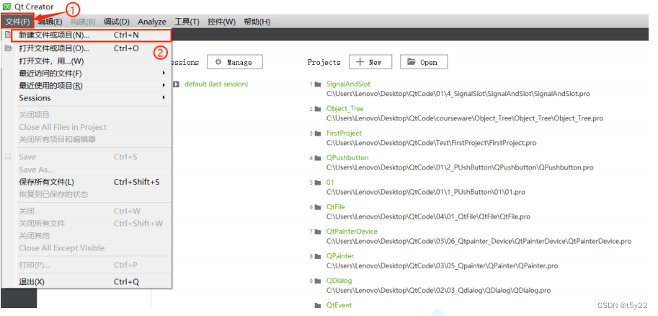Open the QDialog project

[x=339, y=281]
